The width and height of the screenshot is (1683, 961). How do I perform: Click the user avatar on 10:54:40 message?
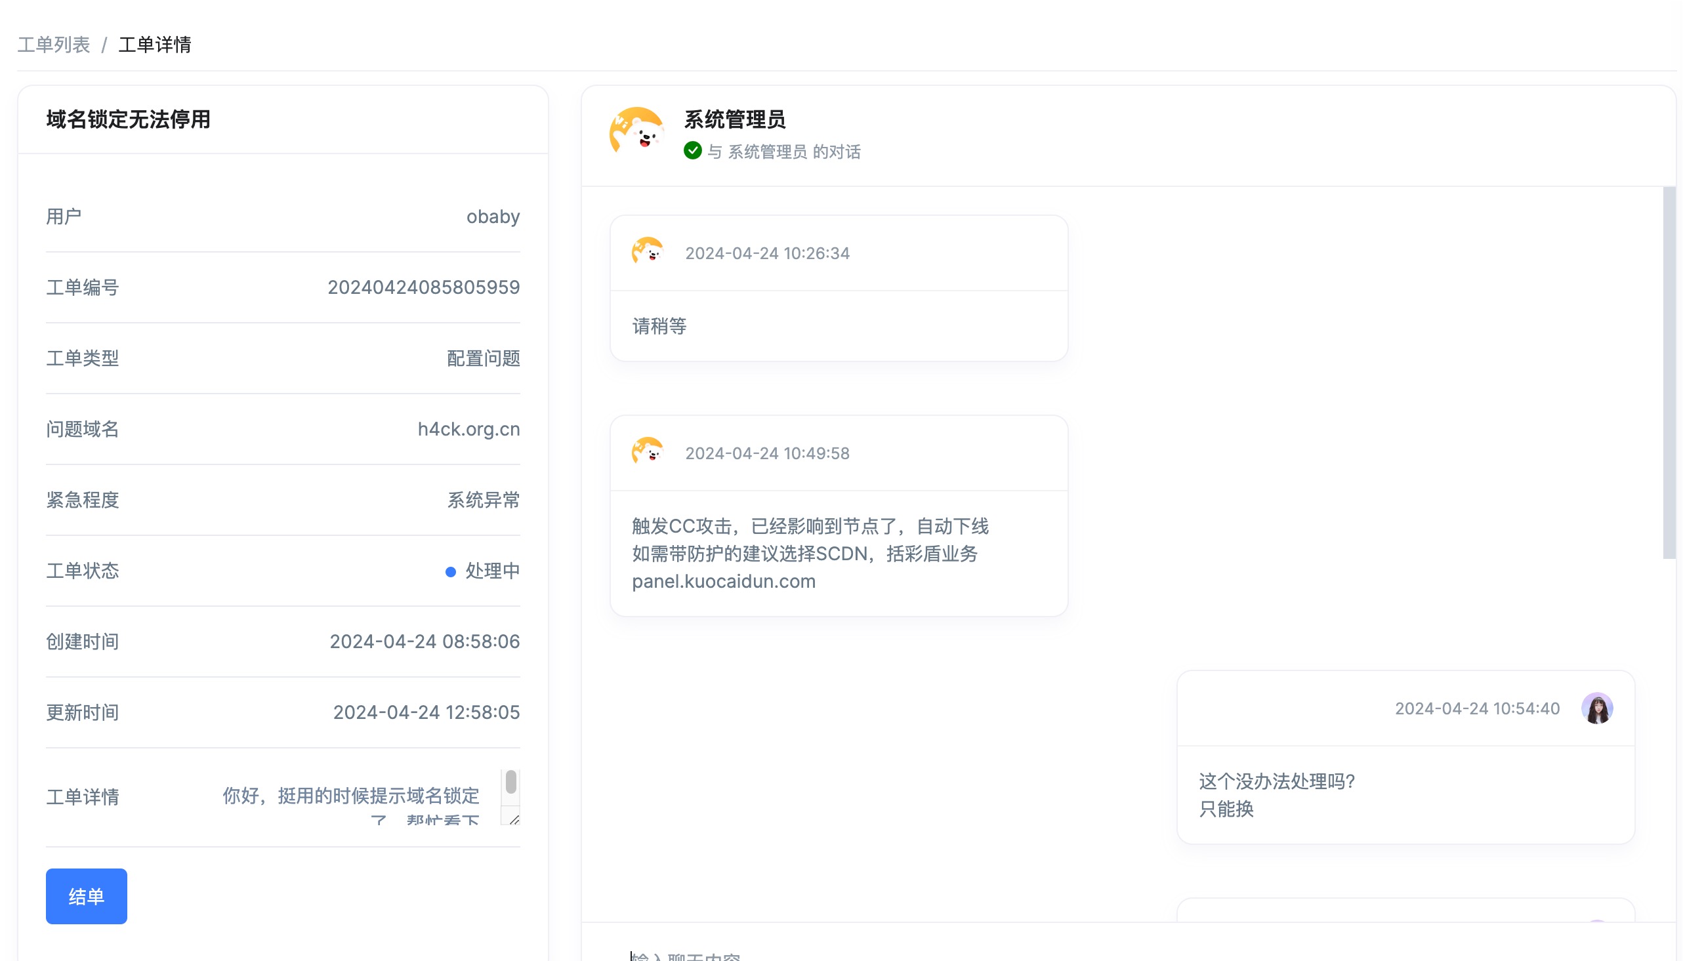(1596, 708)
